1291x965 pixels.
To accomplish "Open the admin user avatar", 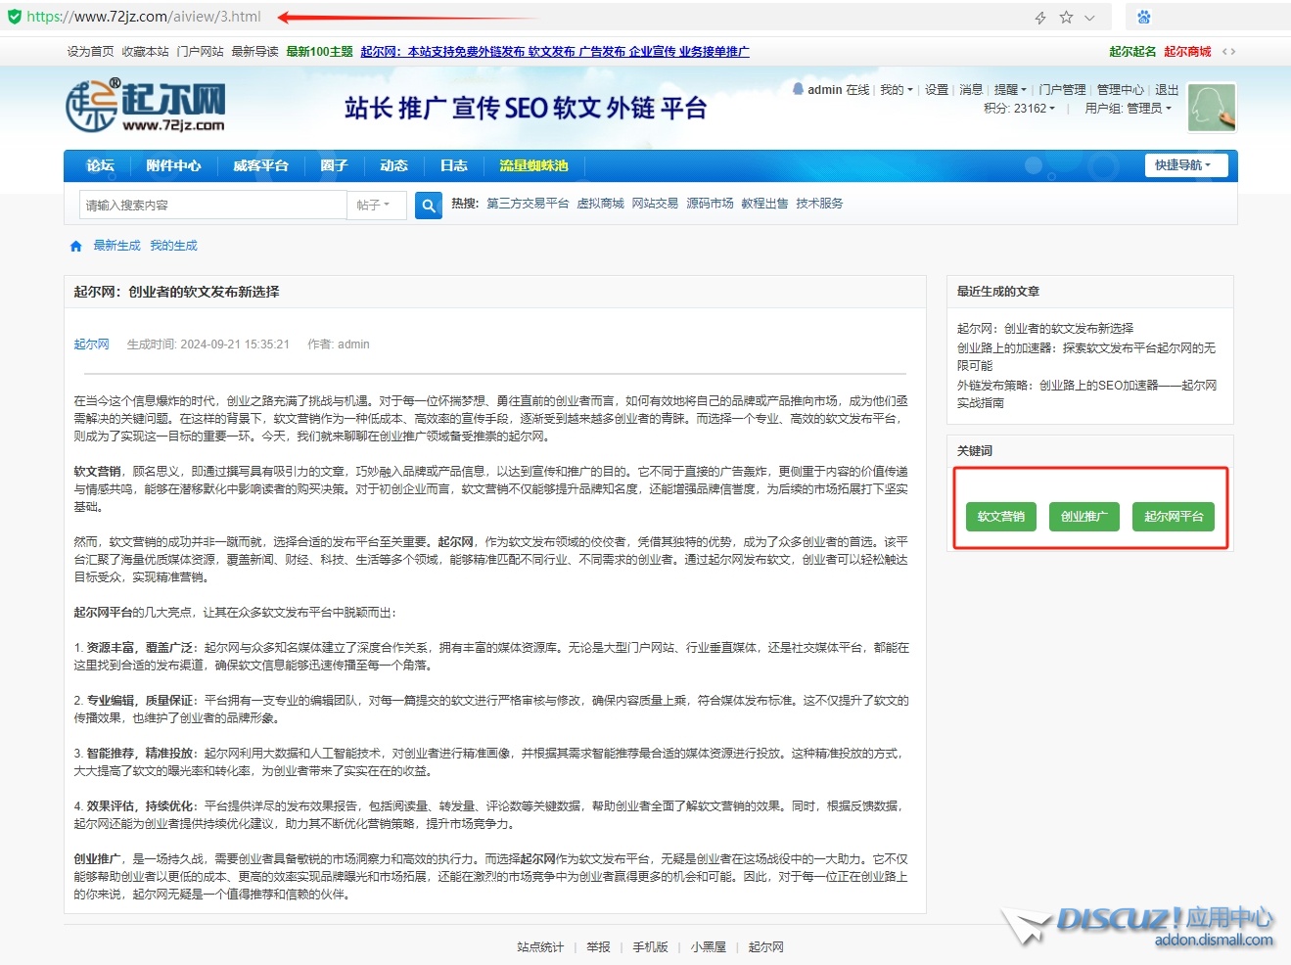I will [x=1212, y=108].
